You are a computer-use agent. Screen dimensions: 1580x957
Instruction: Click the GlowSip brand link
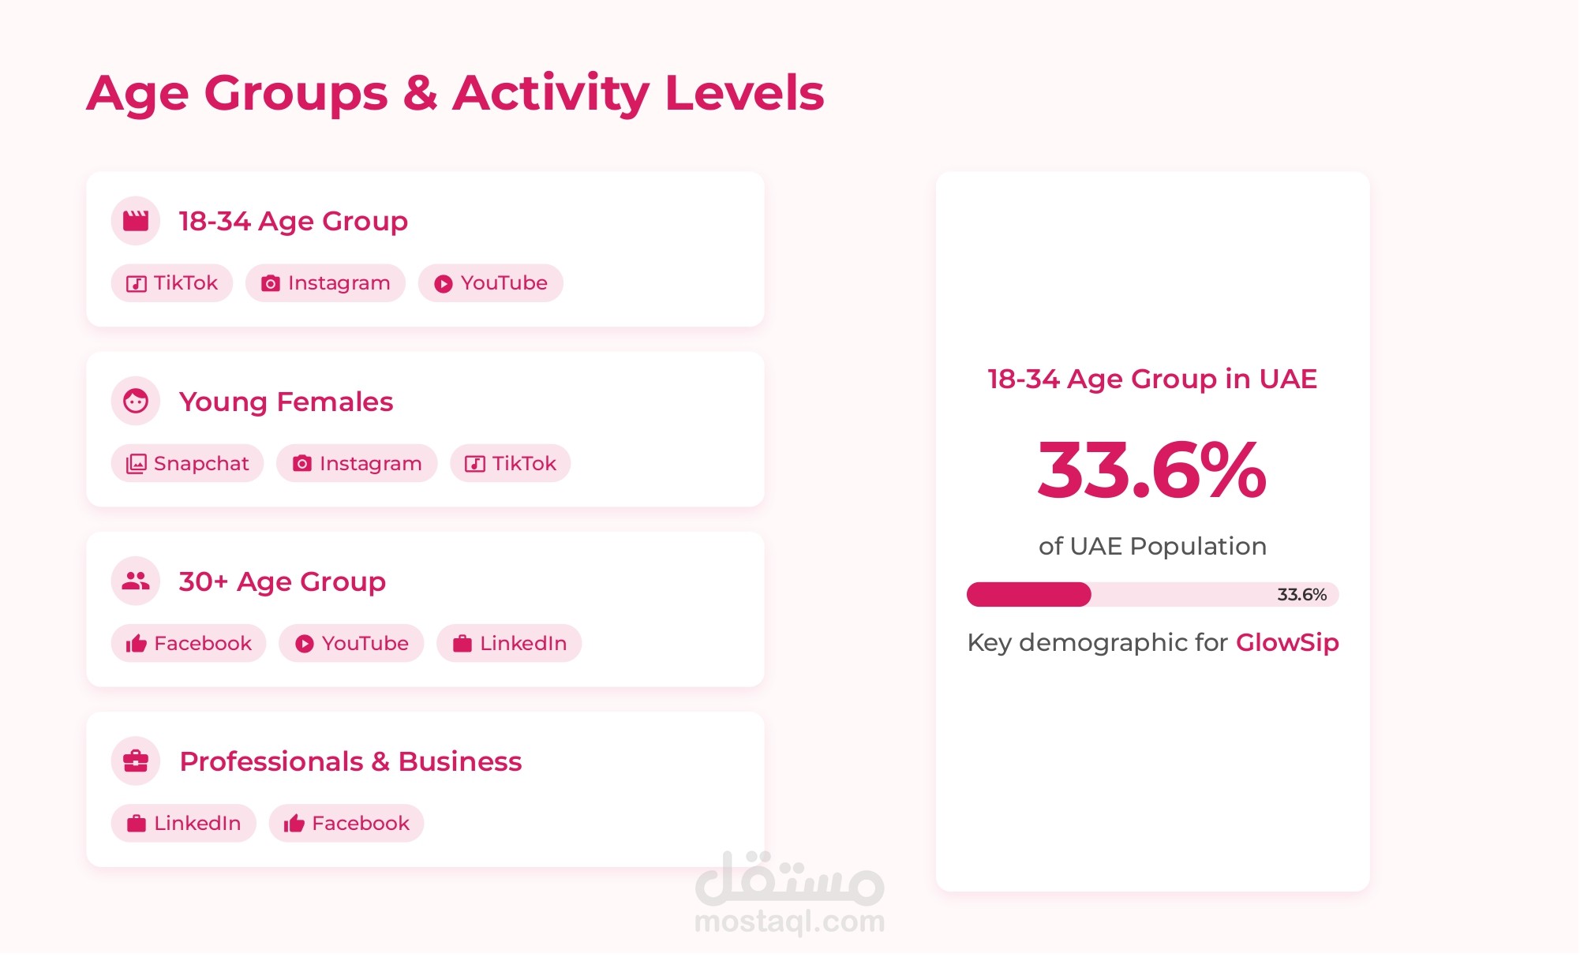click(1287, 643)
